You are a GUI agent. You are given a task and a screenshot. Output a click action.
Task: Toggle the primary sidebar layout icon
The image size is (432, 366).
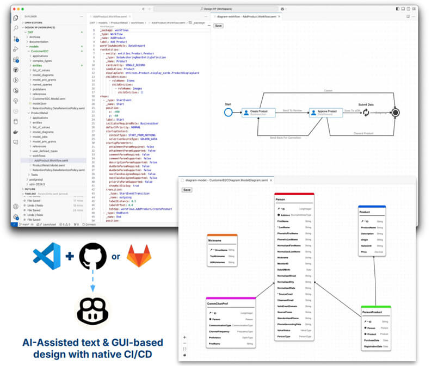pos(398,9)
